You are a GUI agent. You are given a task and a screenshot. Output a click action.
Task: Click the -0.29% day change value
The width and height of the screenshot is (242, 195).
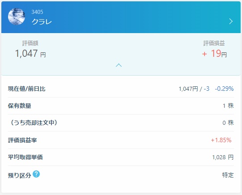pyautogui.click(x=224, y=89)
